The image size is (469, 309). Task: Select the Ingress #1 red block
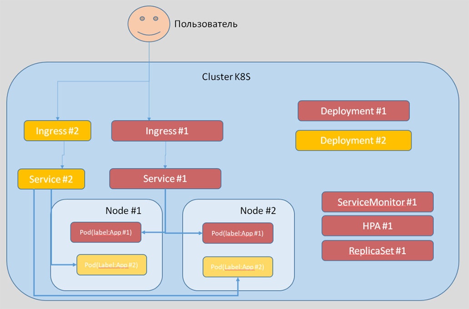click(167, 131)
